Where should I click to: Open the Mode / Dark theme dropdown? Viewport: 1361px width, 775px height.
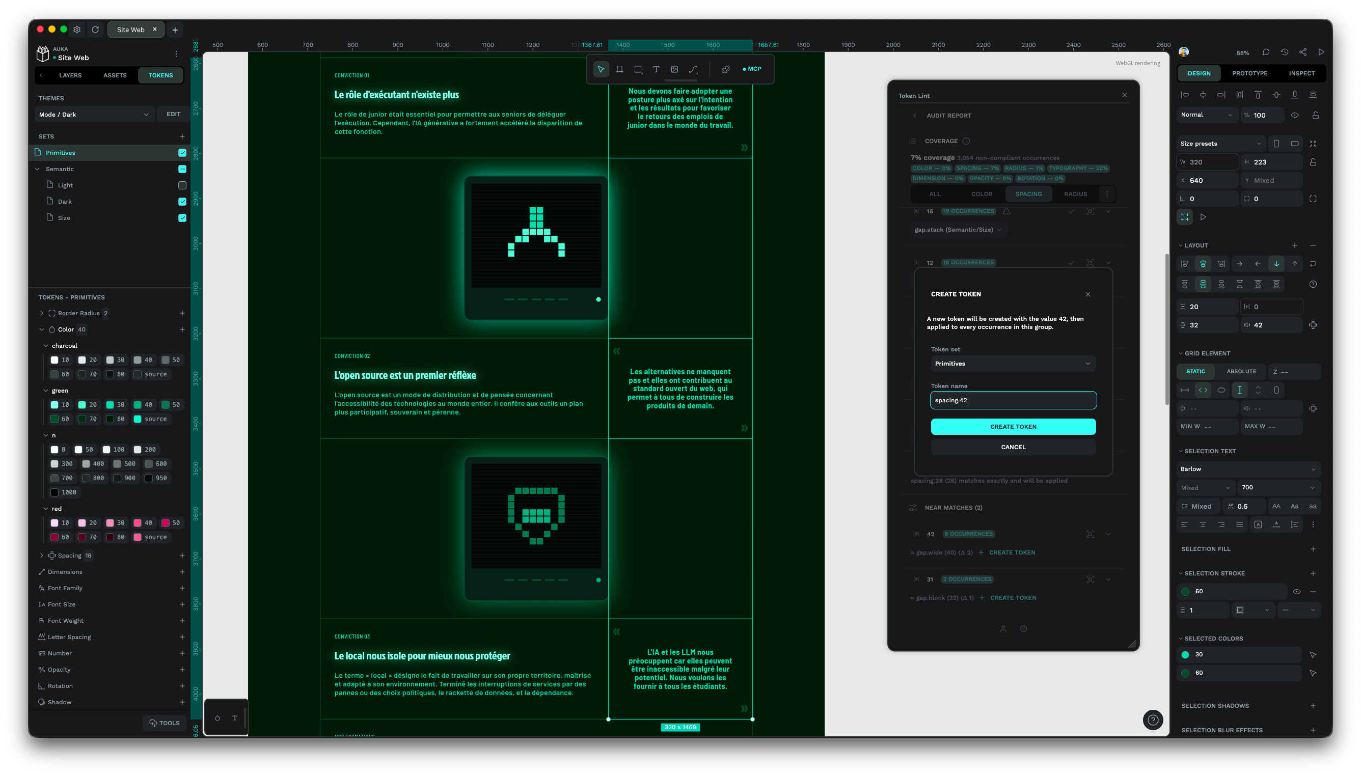tap(94, 115)
